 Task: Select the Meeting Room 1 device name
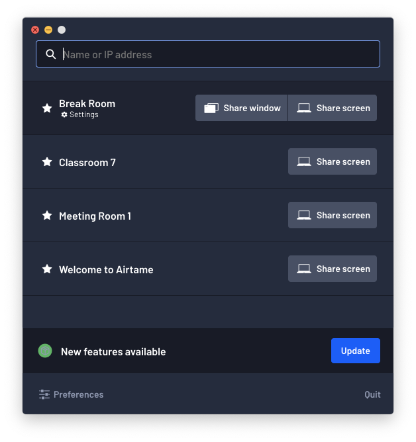[x=95, y=216]
